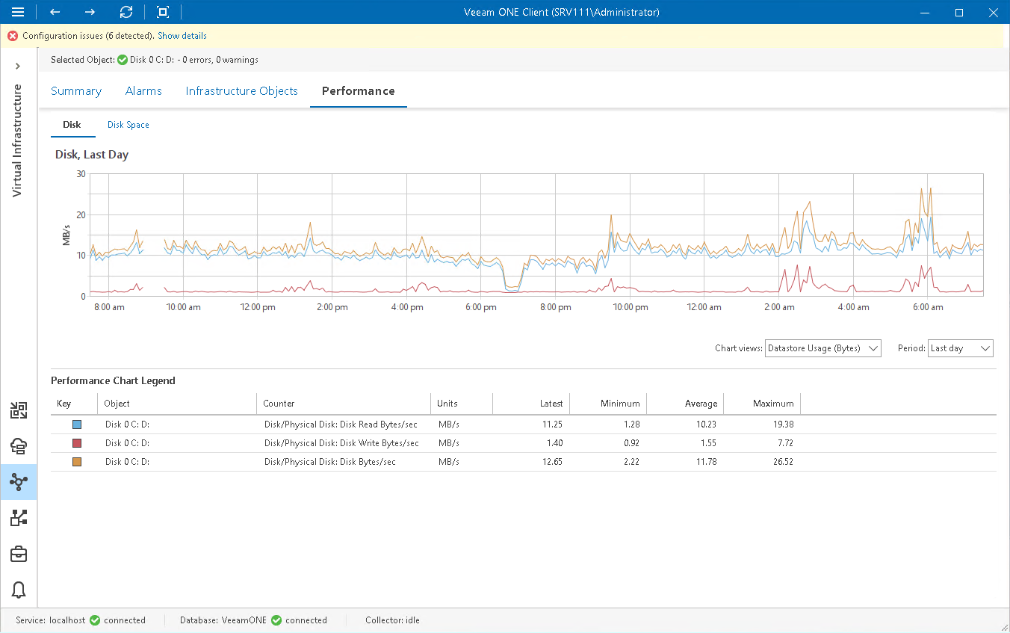Image resolution: width=1010 pixels, height=633 pixels.
Task: Open the Period dropdown
Action: 960,348
